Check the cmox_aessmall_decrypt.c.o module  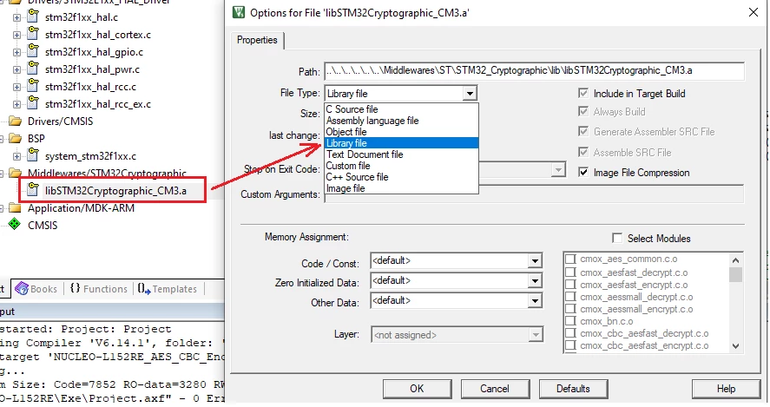point(570,297)
